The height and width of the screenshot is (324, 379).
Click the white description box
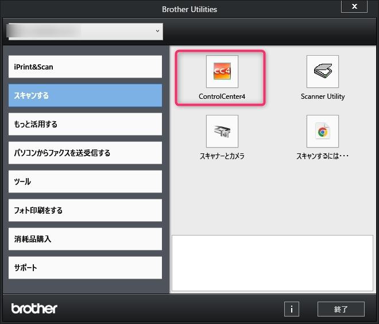[272, 263]
